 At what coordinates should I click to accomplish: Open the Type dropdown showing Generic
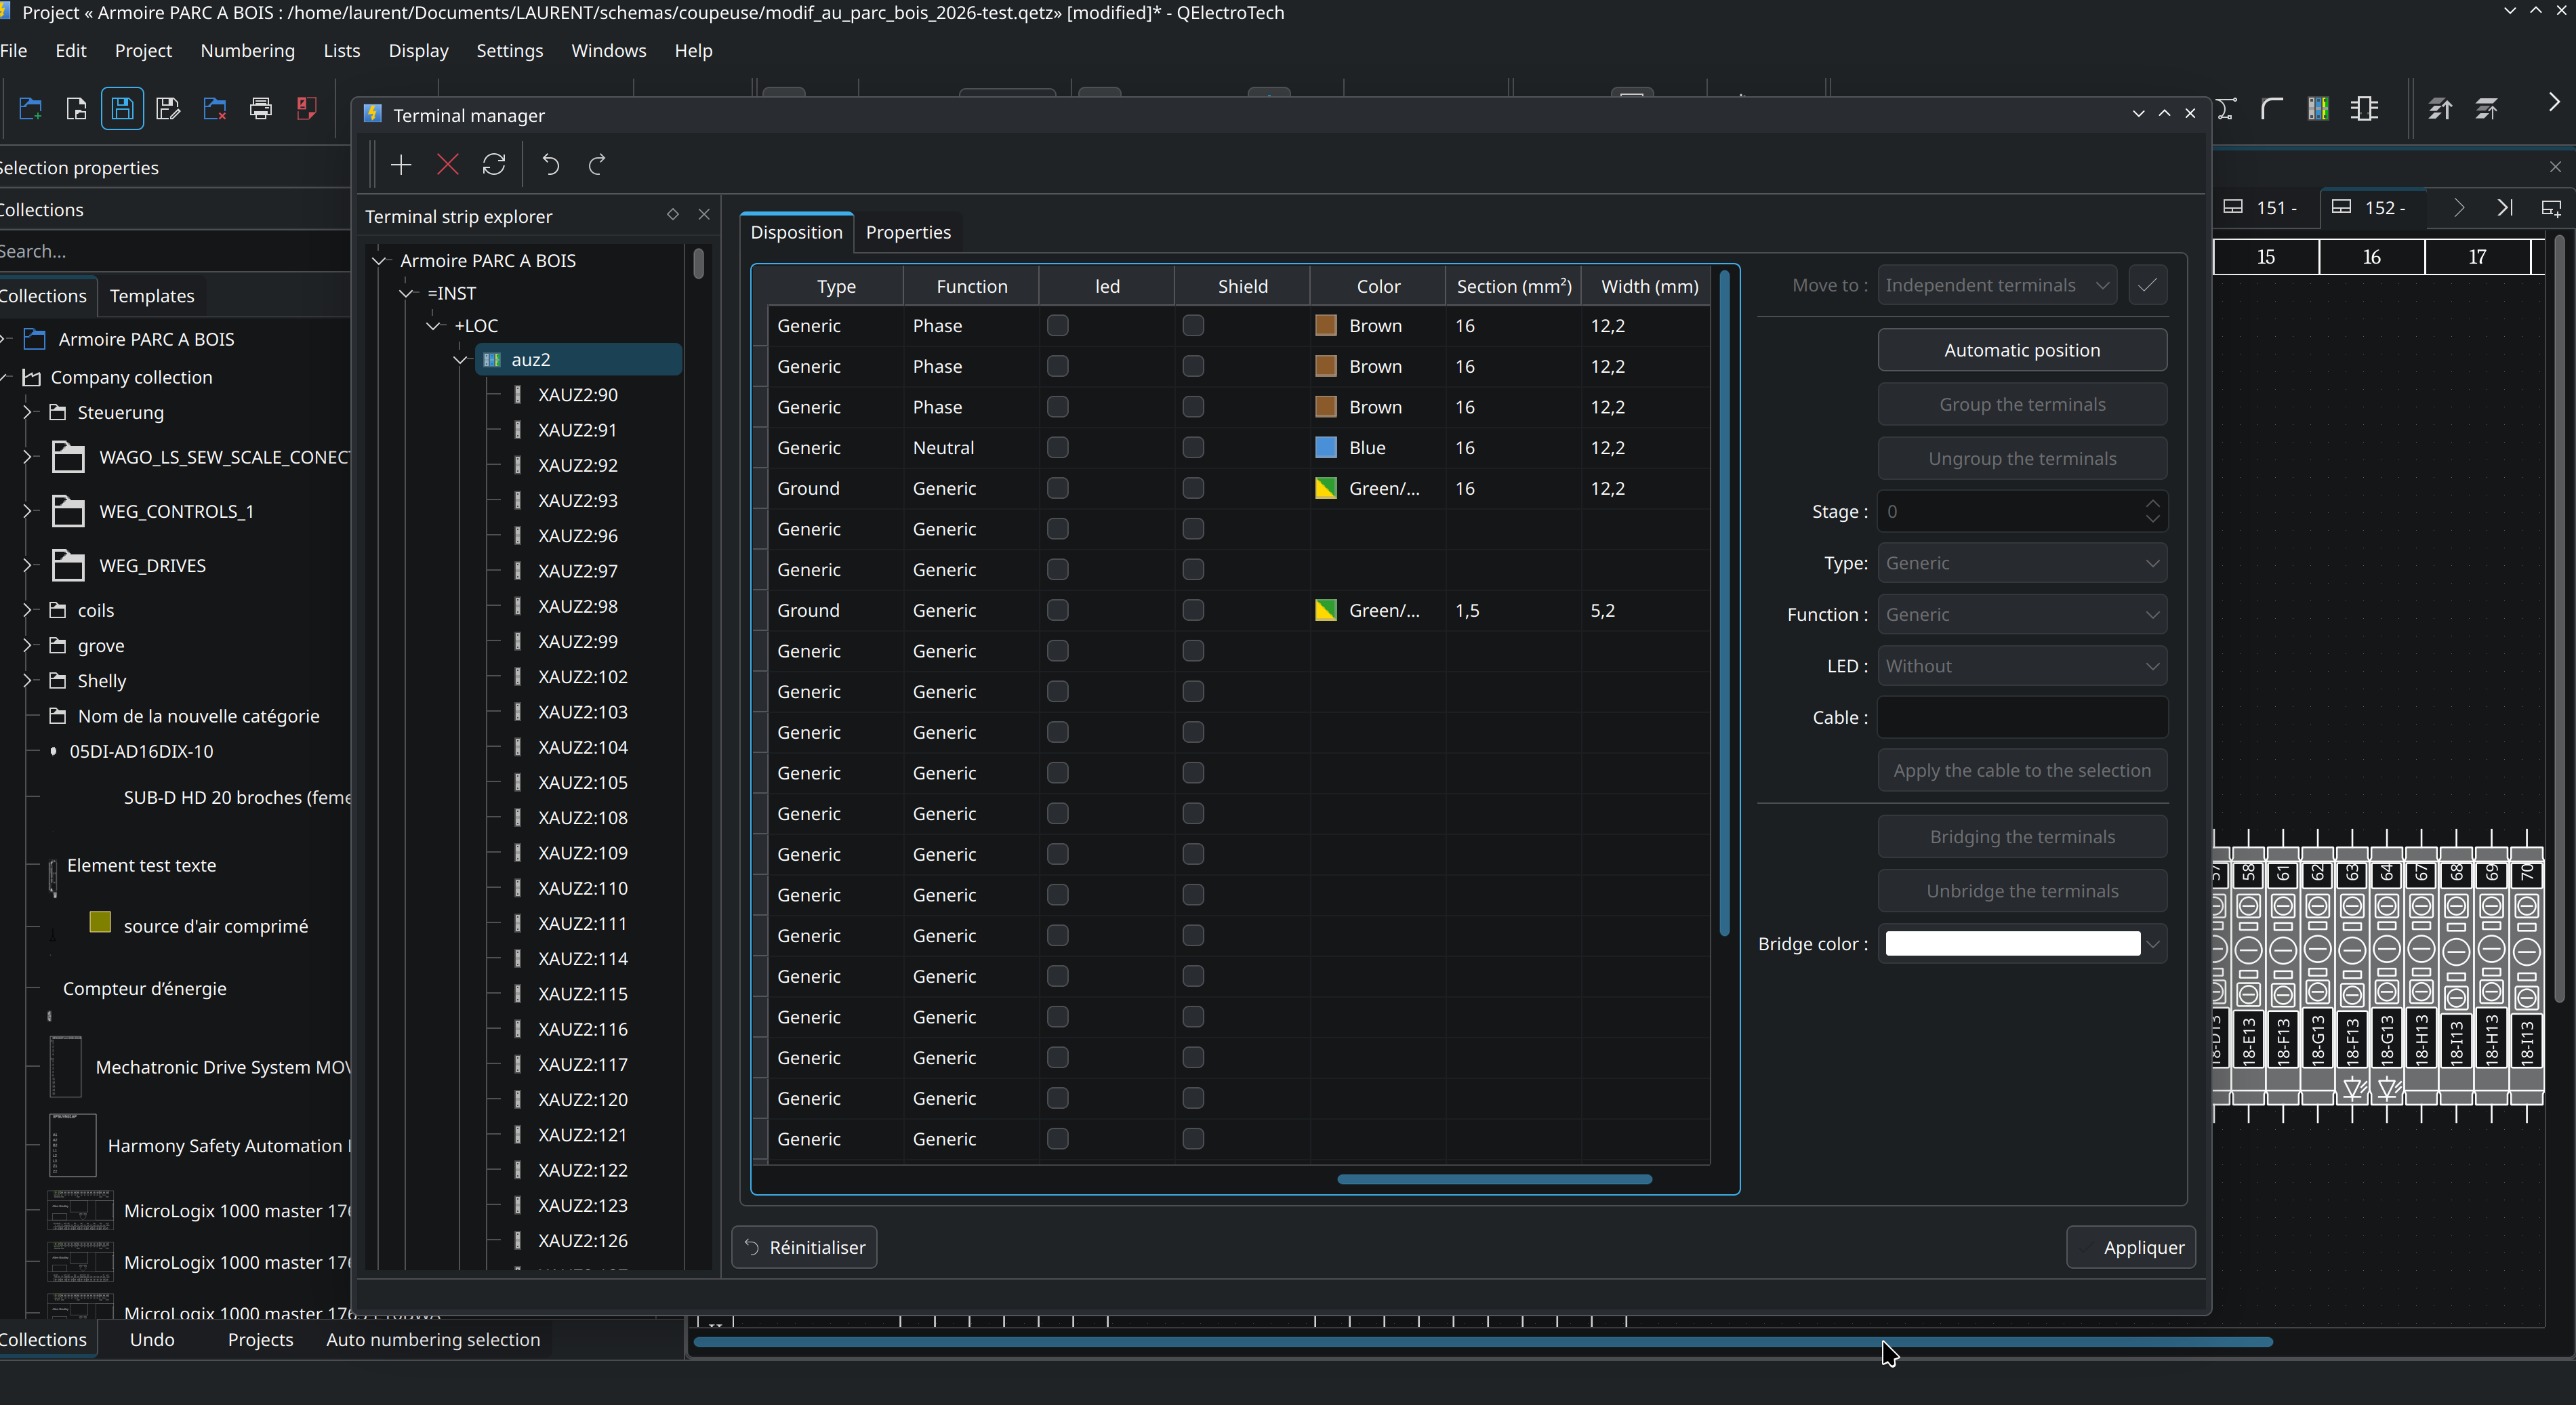point(2022,563)
